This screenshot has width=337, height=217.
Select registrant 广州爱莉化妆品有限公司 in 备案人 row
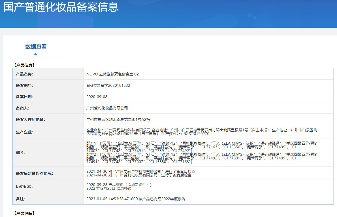pyautogui.click(x=107, y=108)
